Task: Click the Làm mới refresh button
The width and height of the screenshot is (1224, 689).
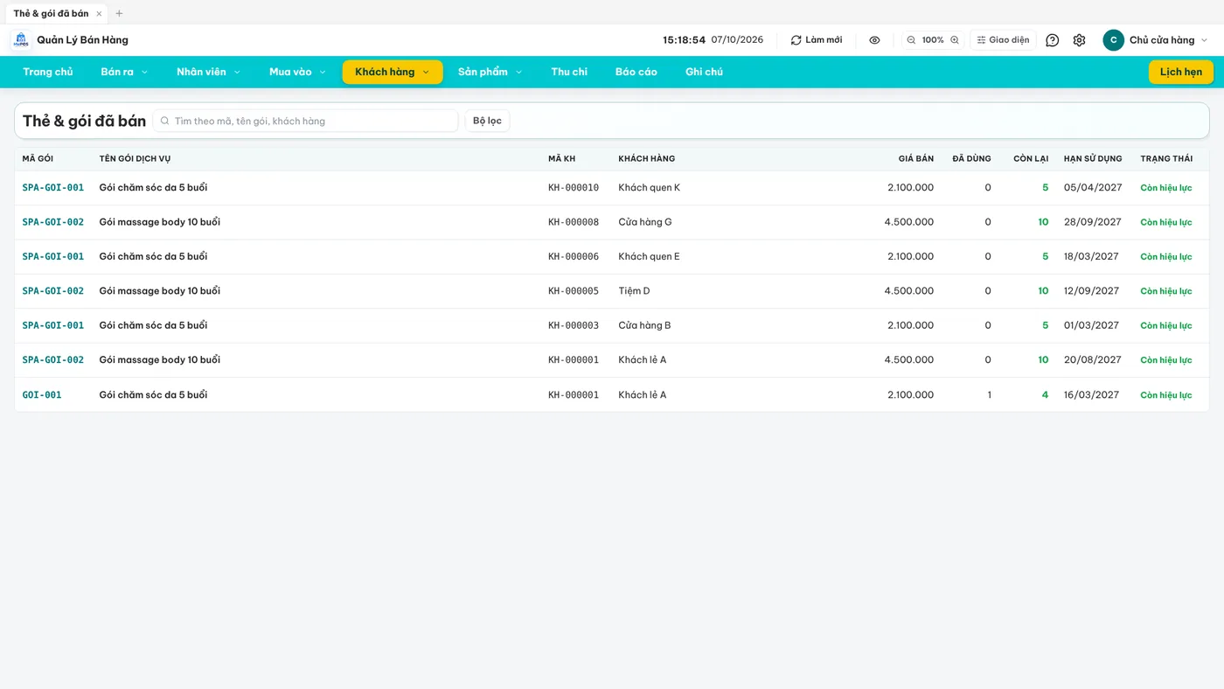Action: pos(817,40)
